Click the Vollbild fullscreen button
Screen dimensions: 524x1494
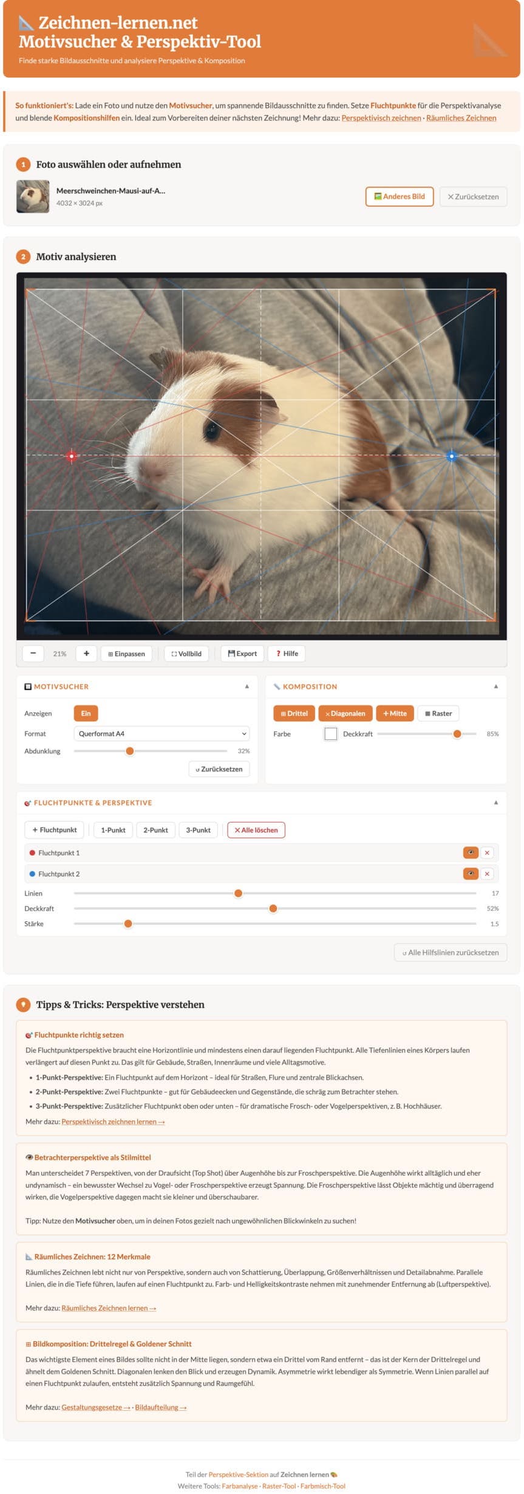point(186,654)
